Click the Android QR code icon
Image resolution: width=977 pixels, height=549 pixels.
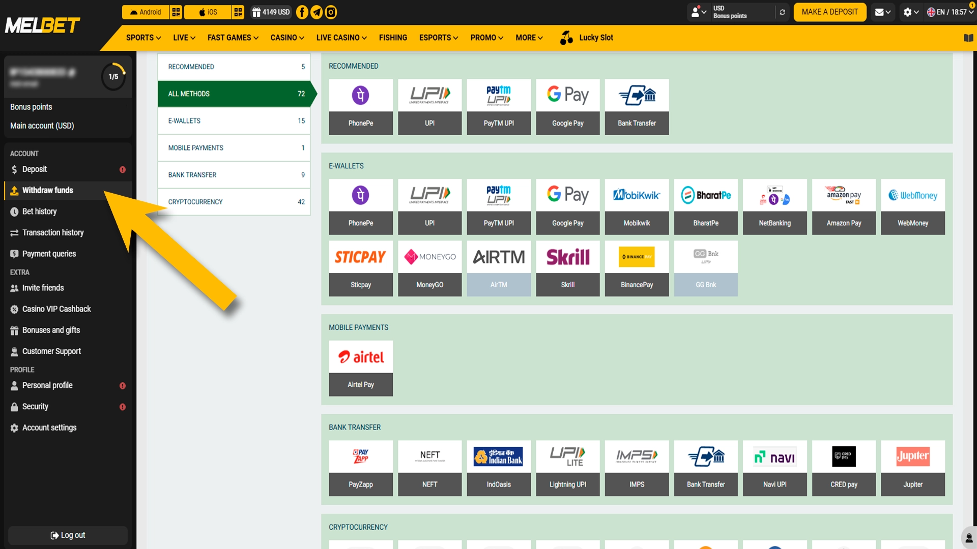coord(176,12)
